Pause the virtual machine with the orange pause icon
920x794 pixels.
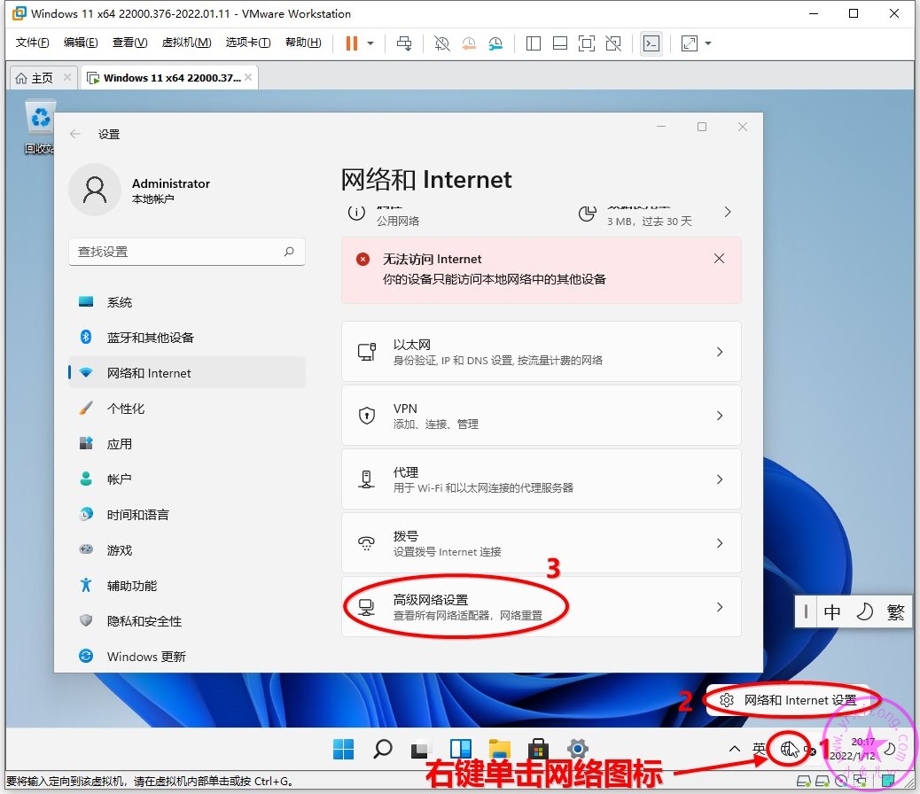pos(352,43)
